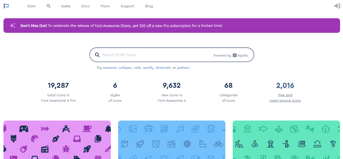Open the Start menu item
This screenshot has height=159, width=343.
coord(31,6)
